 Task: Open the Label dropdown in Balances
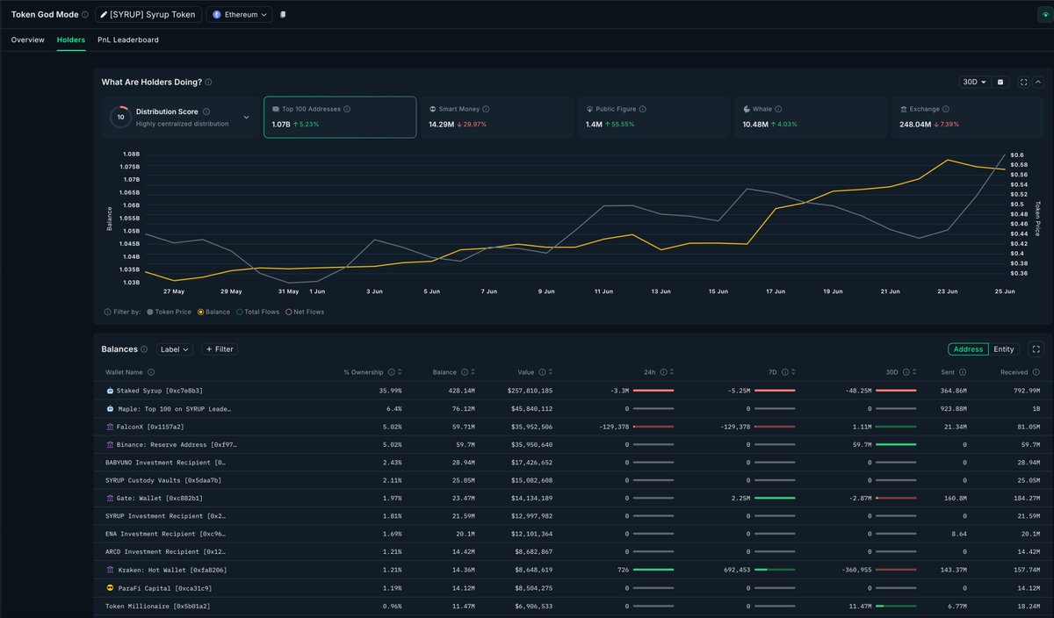(x=175, y=349)
